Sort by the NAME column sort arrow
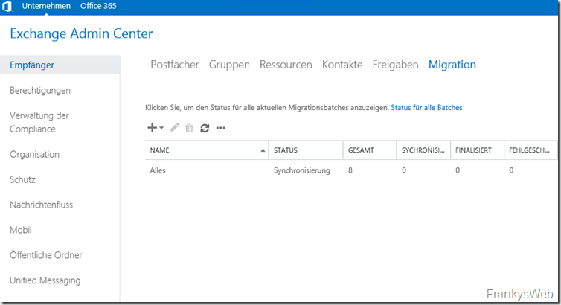The width and height of the screenshot is (561, 305). 263,150
